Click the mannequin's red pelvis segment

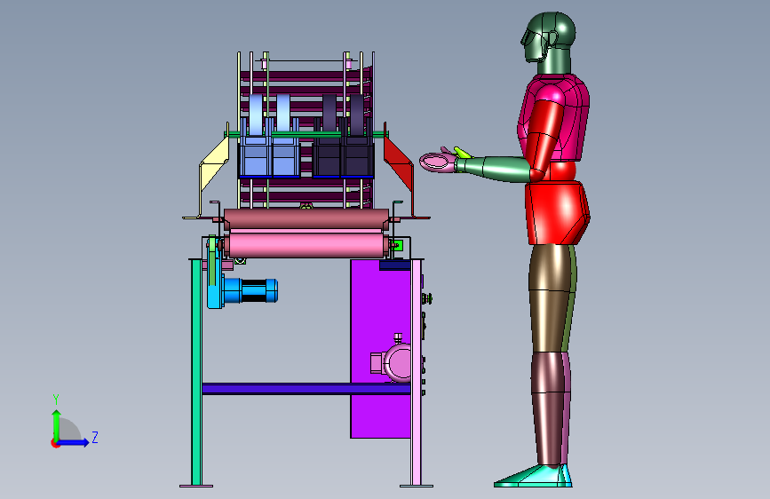[556, 212]
